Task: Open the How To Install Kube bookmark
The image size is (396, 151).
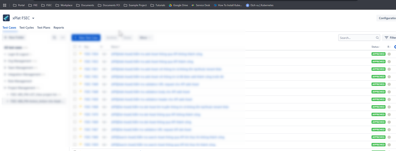Action: pos(228,5)
